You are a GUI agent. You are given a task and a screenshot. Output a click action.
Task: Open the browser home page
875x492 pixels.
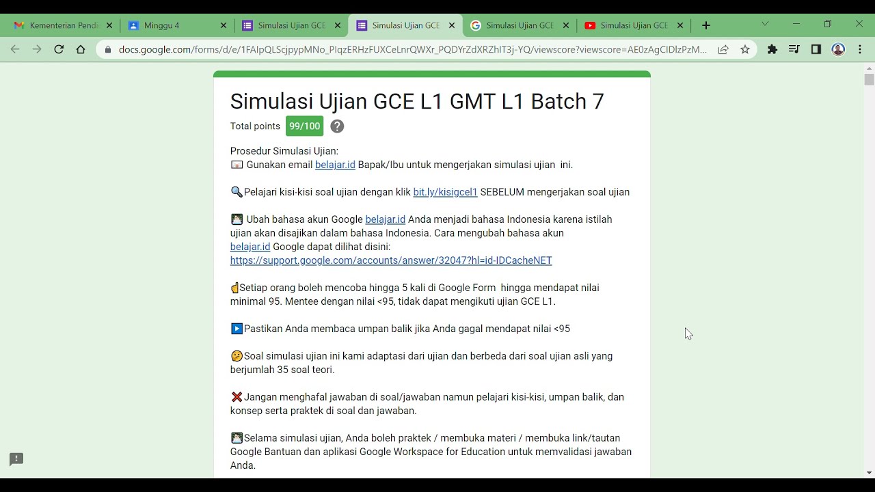point(81,49)
